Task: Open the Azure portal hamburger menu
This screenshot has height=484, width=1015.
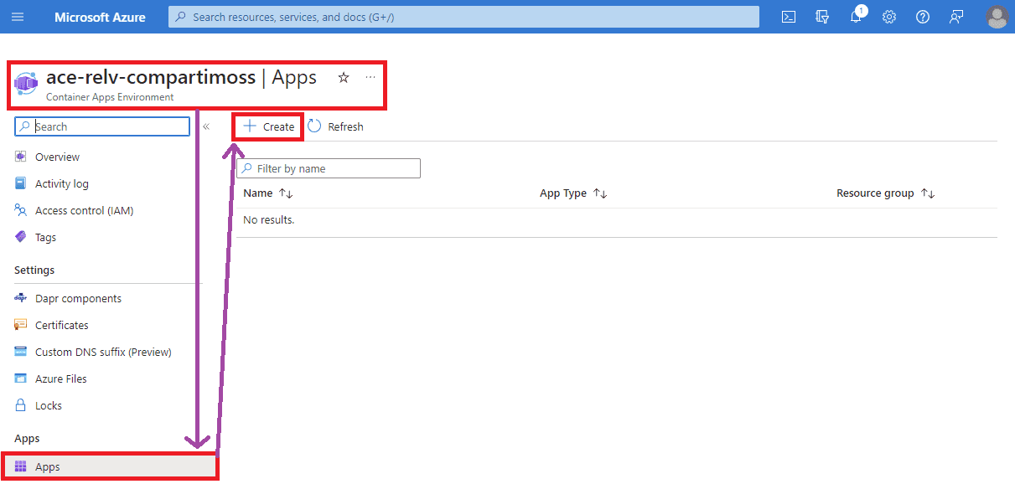Action: pos(18,17)
